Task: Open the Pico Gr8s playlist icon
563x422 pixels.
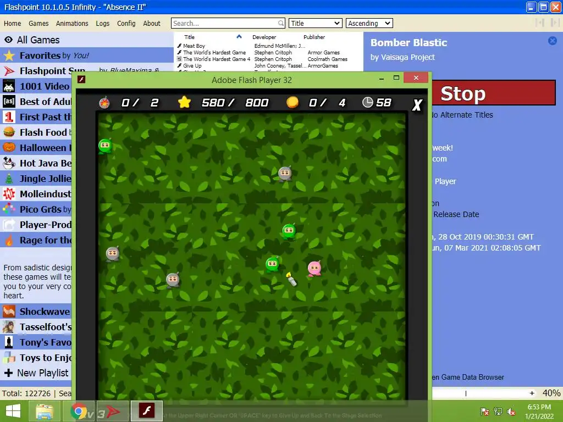Action: pos(9,209)
